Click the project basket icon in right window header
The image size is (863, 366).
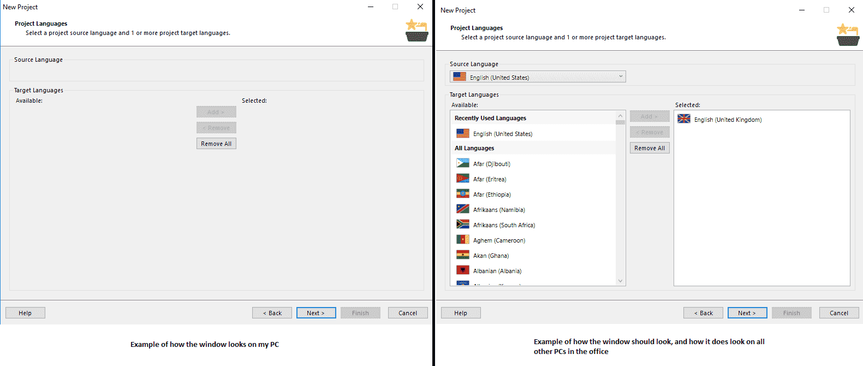coord(848,35)
